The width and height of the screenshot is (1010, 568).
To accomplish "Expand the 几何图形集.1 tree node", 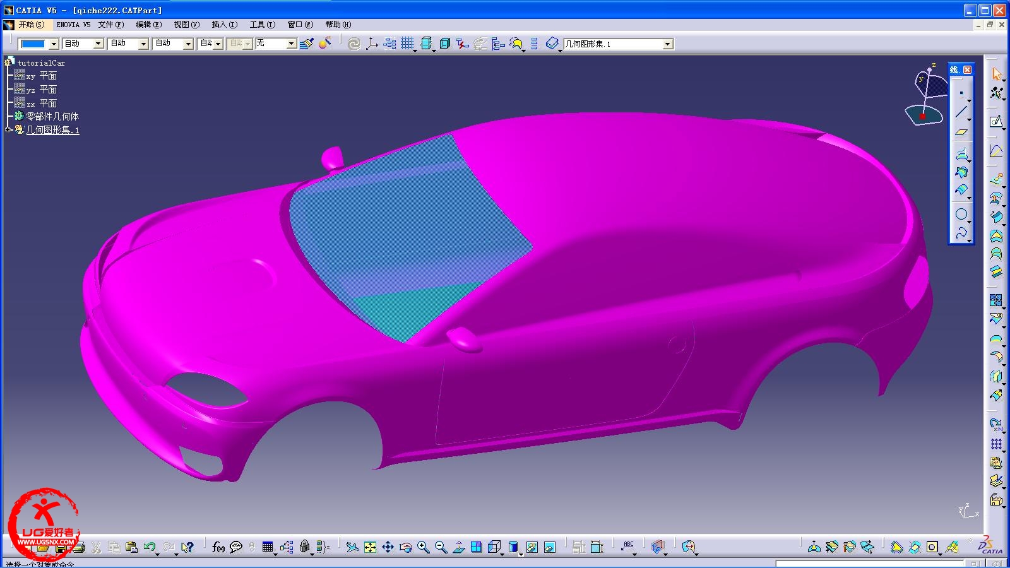I will [7, 129].
